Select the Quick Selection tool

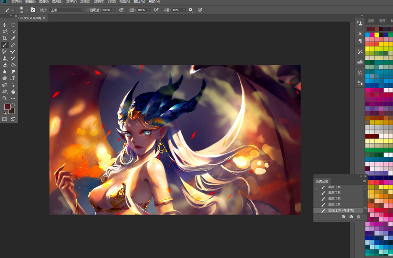pos(13,31)
